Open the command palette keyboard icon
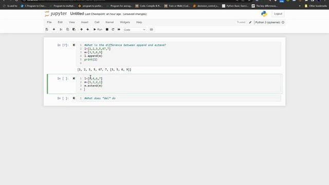The height and width of the screenshot is (185, 329). 151,30
